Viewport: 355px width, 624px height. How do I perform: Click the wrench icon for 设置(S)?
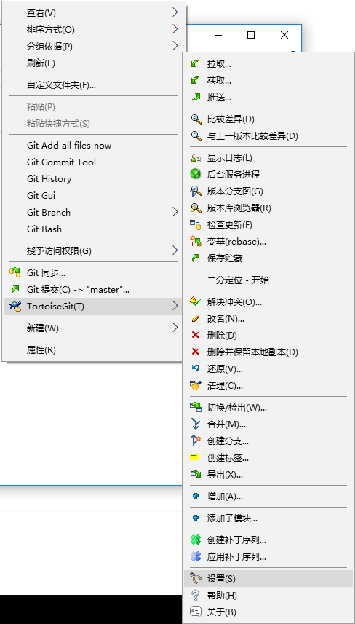click(x=195, y=578)
